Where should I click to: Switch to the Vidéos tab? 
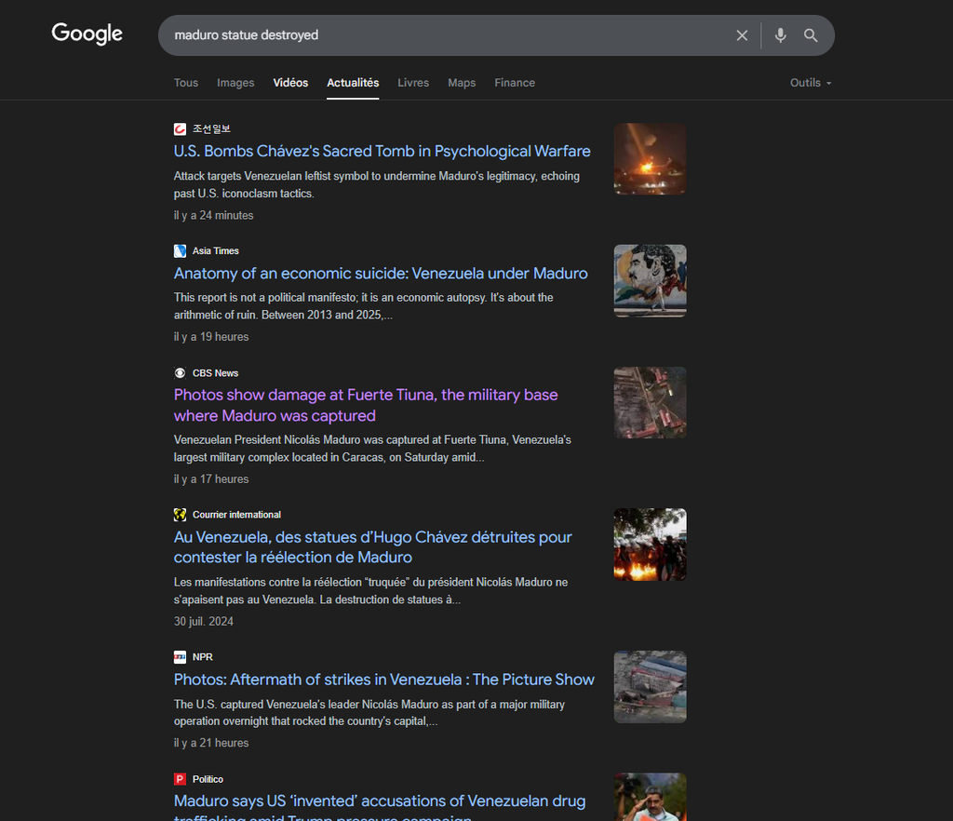290,83
